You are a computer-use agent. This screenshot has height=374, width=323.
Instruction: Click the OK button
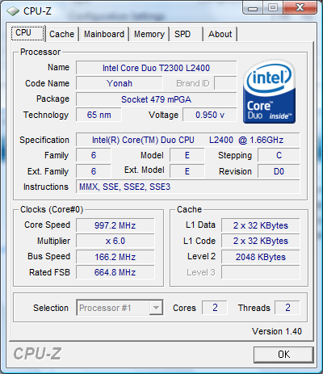tap(283, 354)
